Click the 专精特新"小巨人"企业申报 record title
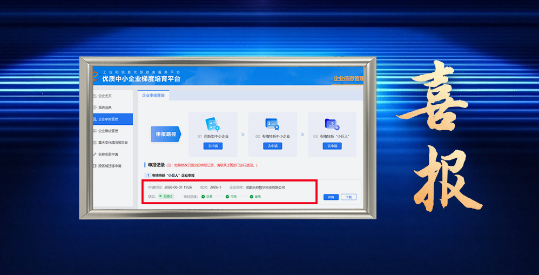539x275 pixels. tap(173, 175)
